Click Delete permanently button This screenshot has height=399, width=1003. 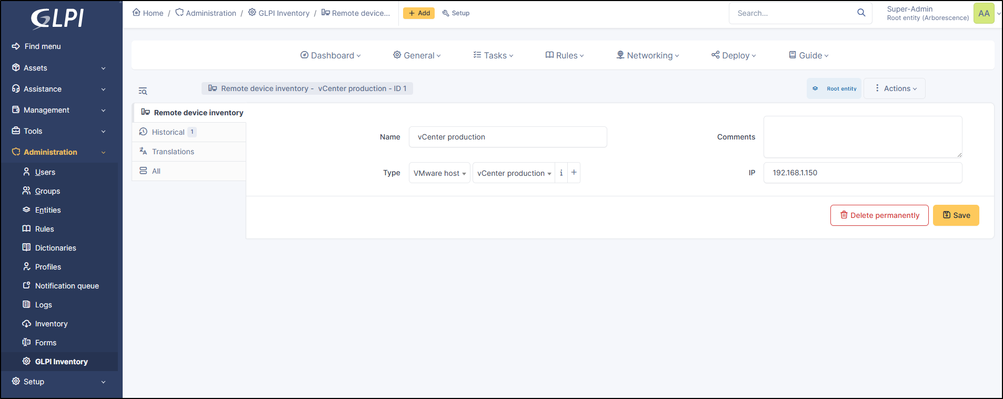879,215
